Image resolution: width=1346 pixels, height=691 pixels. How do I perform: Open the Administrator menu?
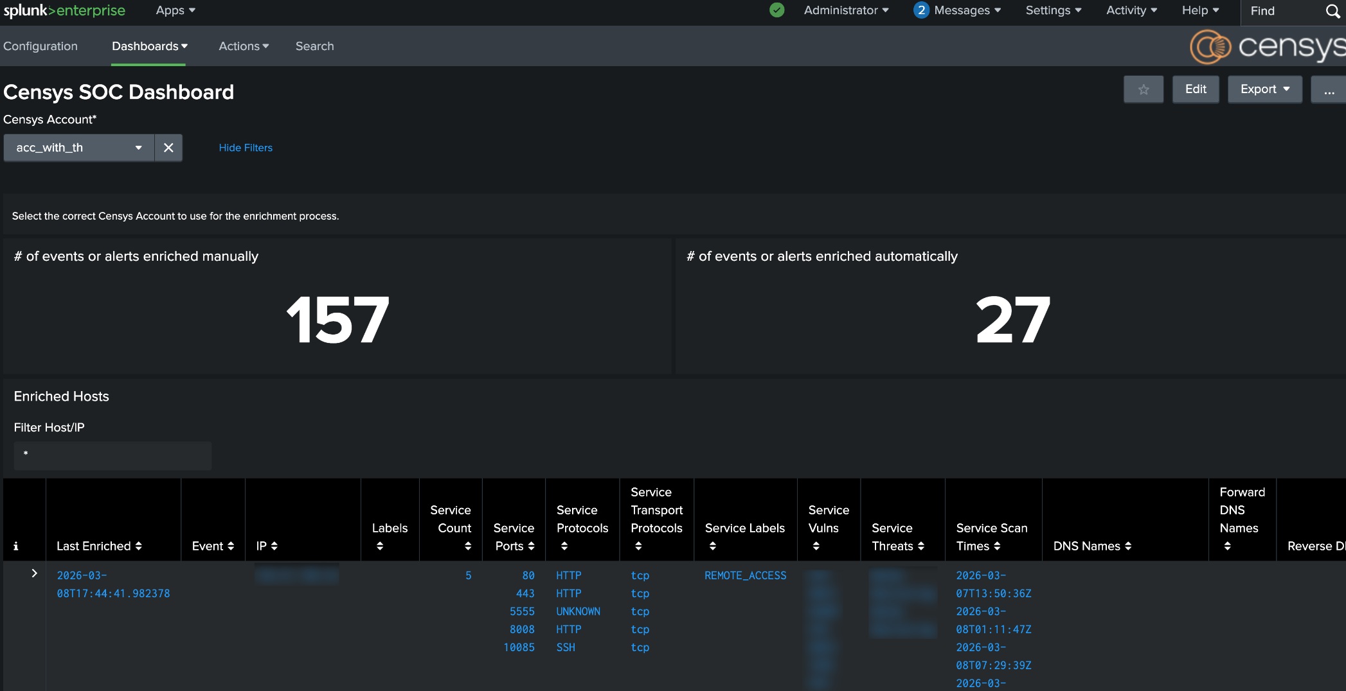point(846,10)
